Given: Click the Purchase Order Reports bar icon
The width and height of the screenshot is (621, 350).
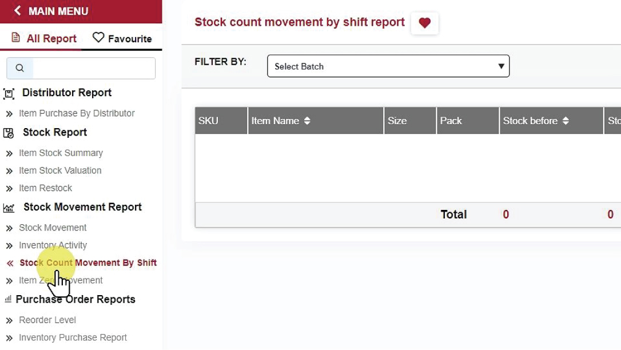Looking at the screenshot, I should click(x=8, y=299).
